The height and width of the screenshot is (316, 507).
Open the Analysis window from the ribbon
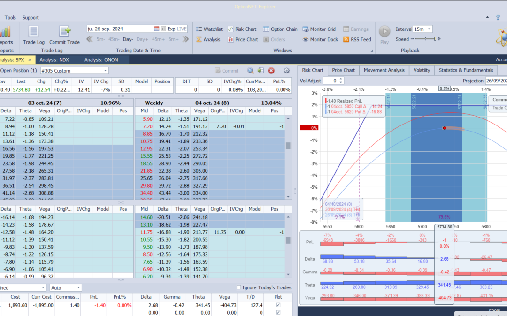[208, 39]
